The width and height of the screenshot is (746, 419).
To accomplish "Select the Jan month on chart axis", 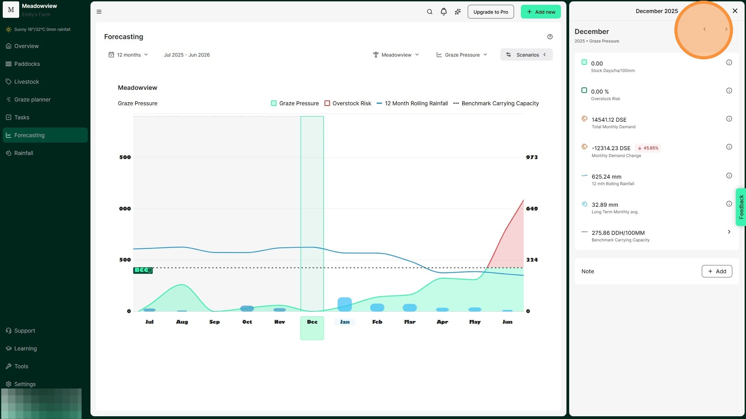I will pyautogui.click(x=344, y=322).
